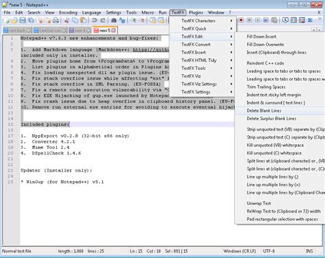
Task: Click line number 25 in the margin
Action: click(x=10, y=182)
